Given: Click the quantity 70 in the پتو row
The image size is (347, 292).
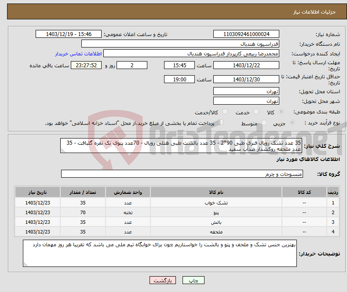Looking at the screenshot, I should (x=83, y=212).
